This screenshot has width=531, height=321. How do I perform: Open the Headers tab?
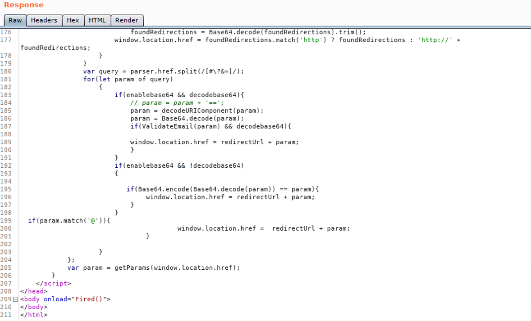(x=44, y=20)
